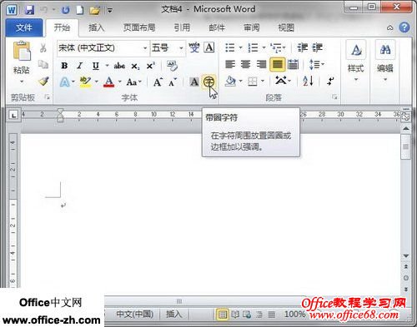Click the 100% zoom level
This screenshot has height=327, width=417.
click(x=294, y=314)
